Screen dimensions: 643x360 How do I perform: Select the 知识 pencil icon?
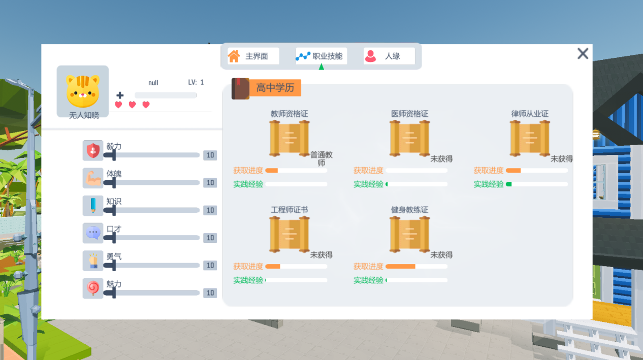tap(93, 206)
